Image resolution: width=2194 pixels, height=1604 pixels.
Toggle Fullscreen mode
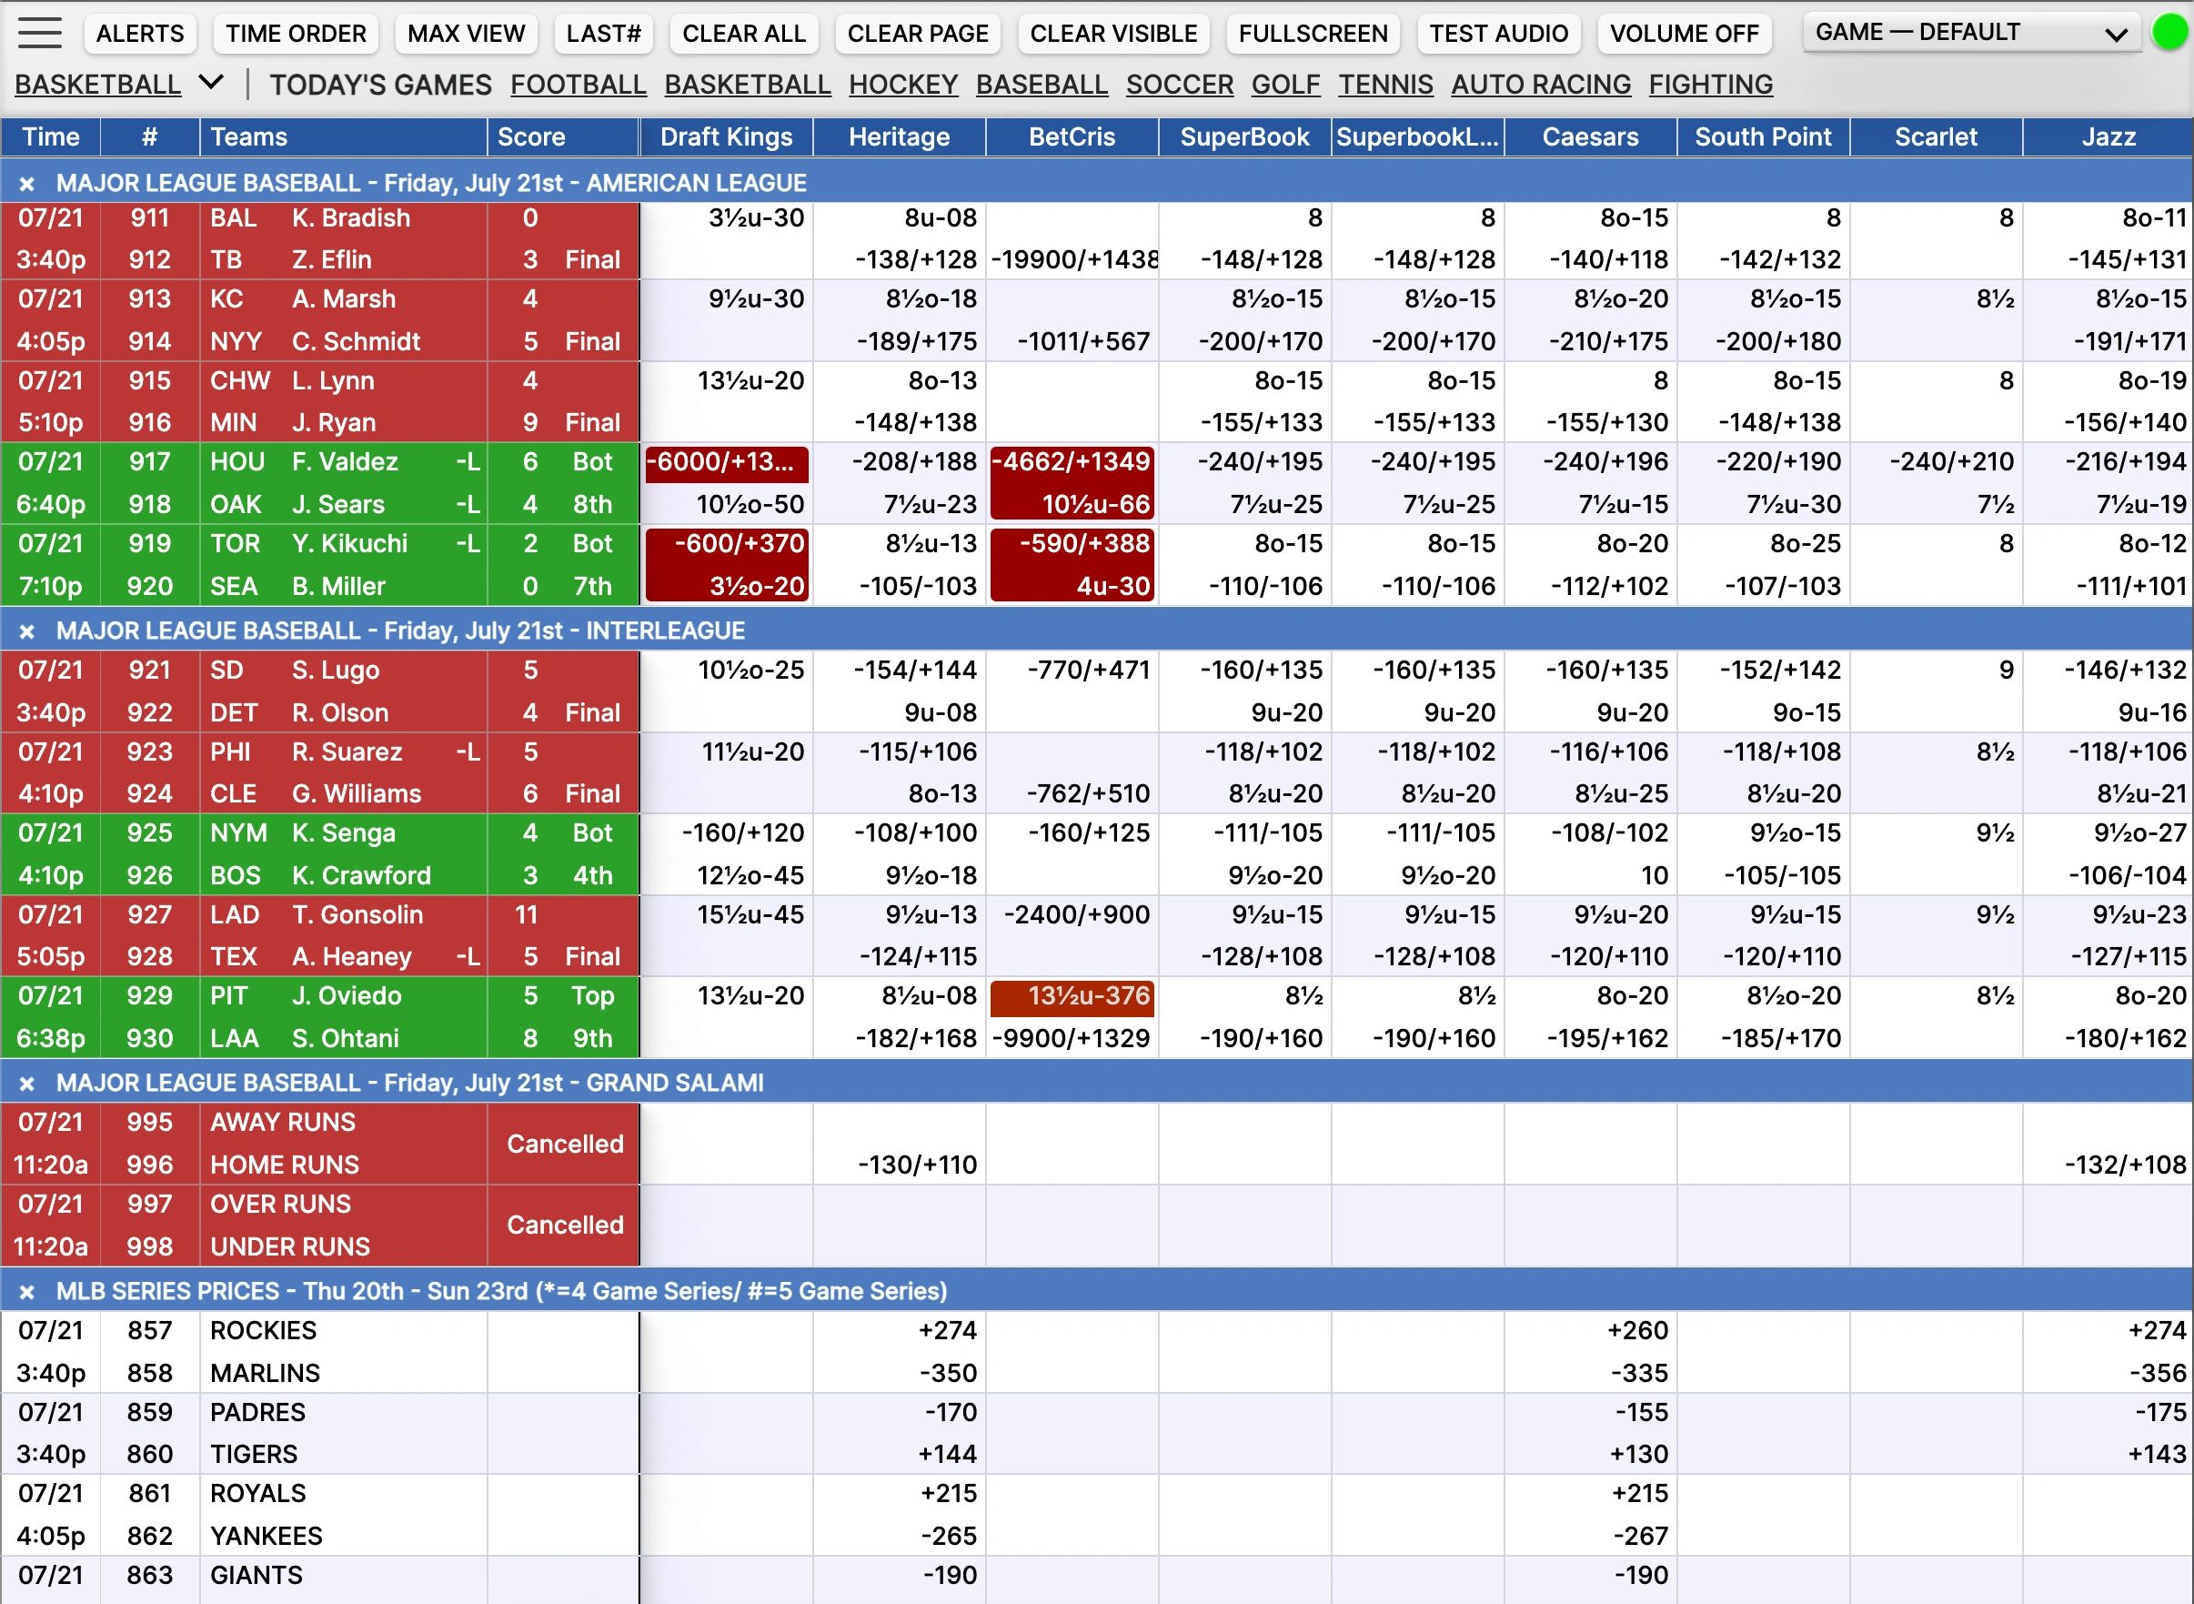(1313, 34)
